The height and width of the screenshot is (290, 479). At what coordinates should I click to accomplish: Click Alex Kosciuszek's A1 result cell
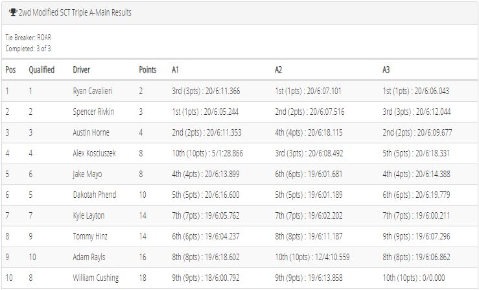[x=207, y=153]
